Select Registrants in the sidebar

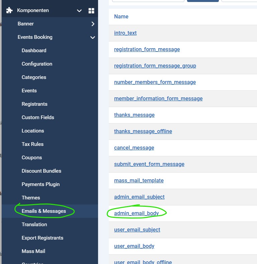coord(34,104)
